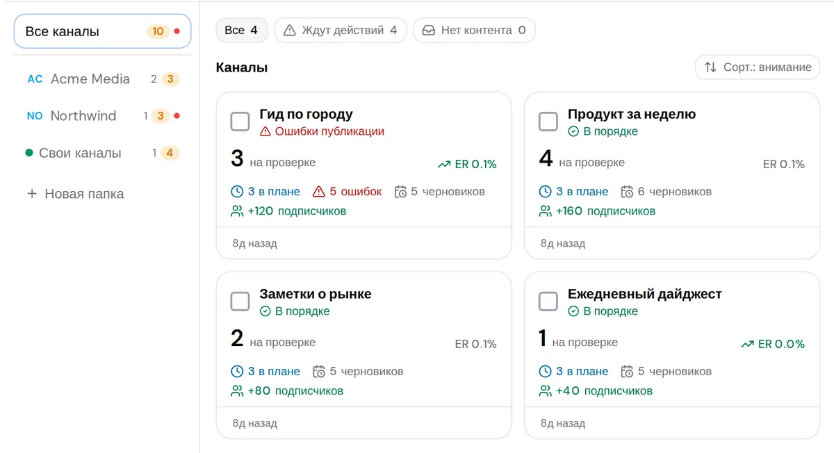Image resolution: width=834 pixels, height=453 pixels.
Task: Show the Нет контента tab
Action: click(474, 30)
